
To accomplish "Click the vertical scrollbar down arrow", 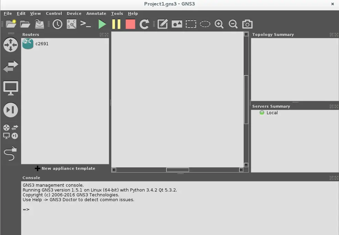I will (x=246, y=165).
